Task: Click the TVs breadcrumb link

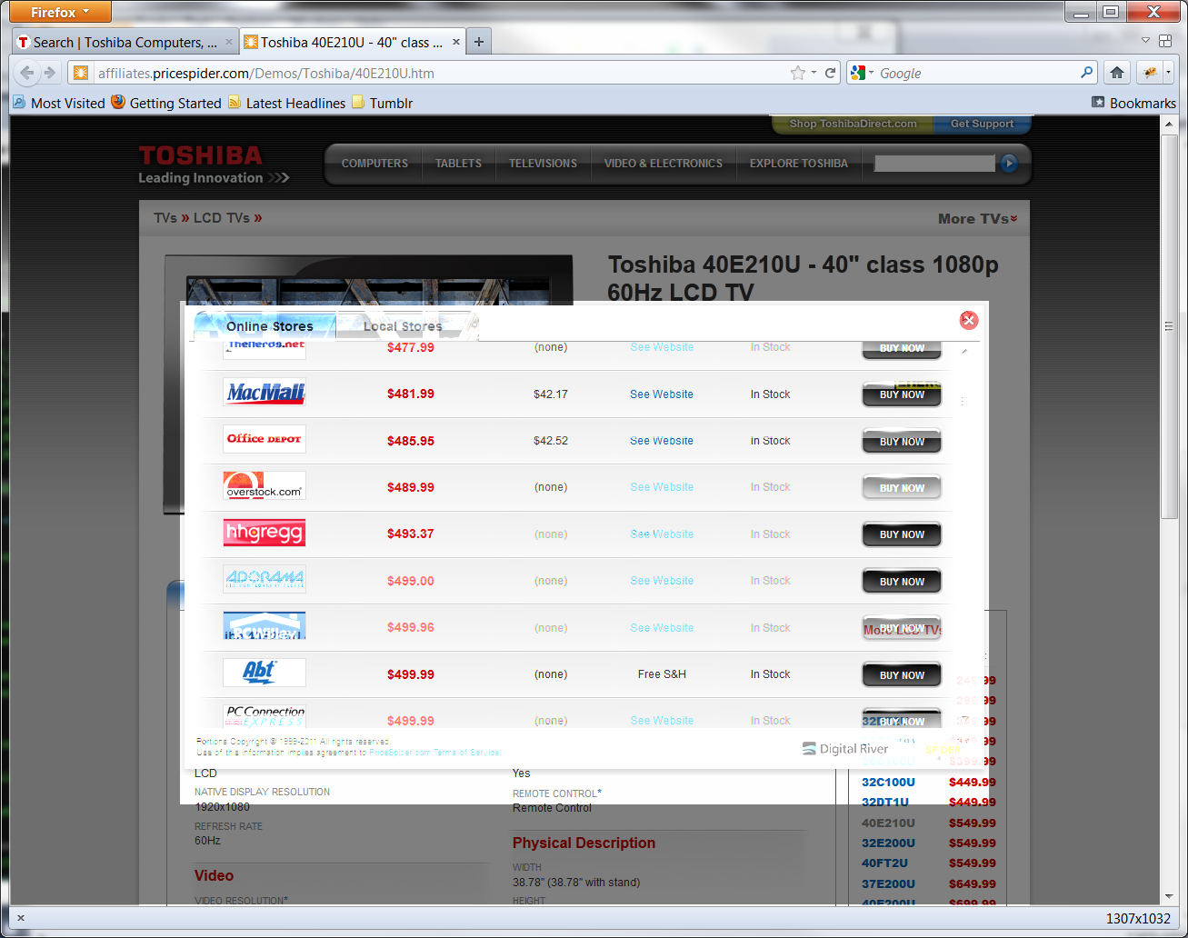Action: coord(165,218)
